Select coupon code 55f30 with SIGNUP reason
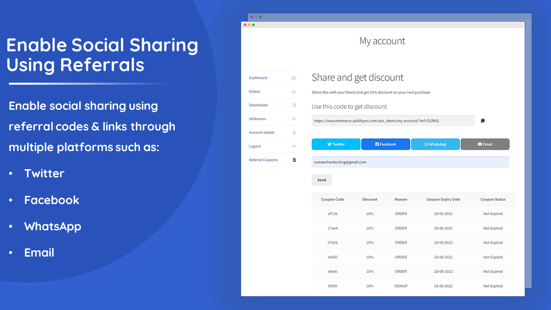 [x=332, y=286]
